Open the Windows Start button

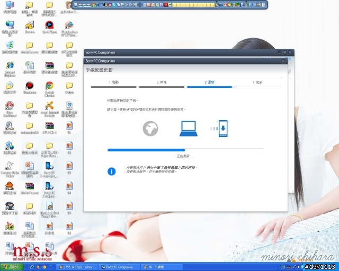coord(12,267)
